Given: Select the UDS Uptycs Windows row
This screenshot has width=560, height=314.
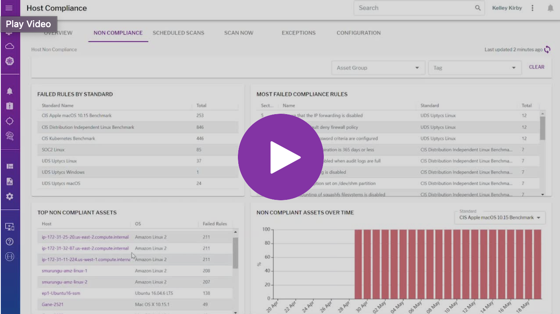Looking at the screenshot, I should [138, 172].
